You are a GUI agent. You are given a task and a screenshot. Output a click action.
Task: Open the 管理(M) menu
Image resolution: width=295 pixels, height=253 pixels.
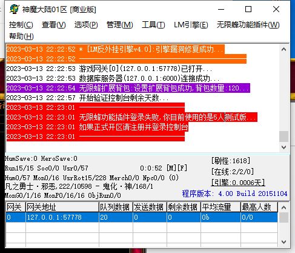point(120,25)
